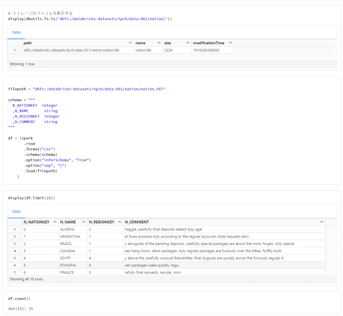
Task: Click the ALGERIA cell
Action: pos(73,229)
